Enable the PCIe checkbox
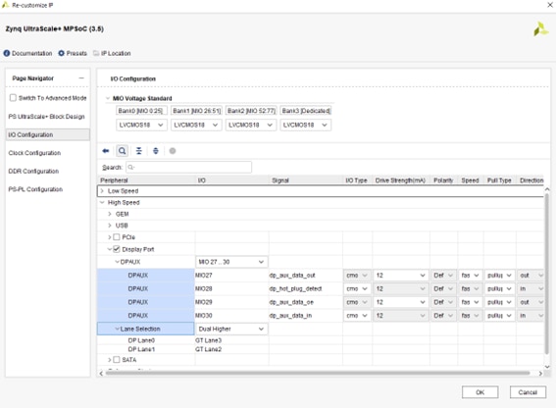The image size is (556, 408). [117, 237]
